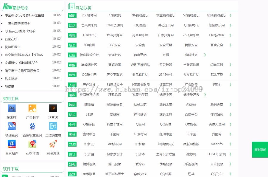Visit the ZOL下载 link
The image size is (268, 177).
[217, 75]
